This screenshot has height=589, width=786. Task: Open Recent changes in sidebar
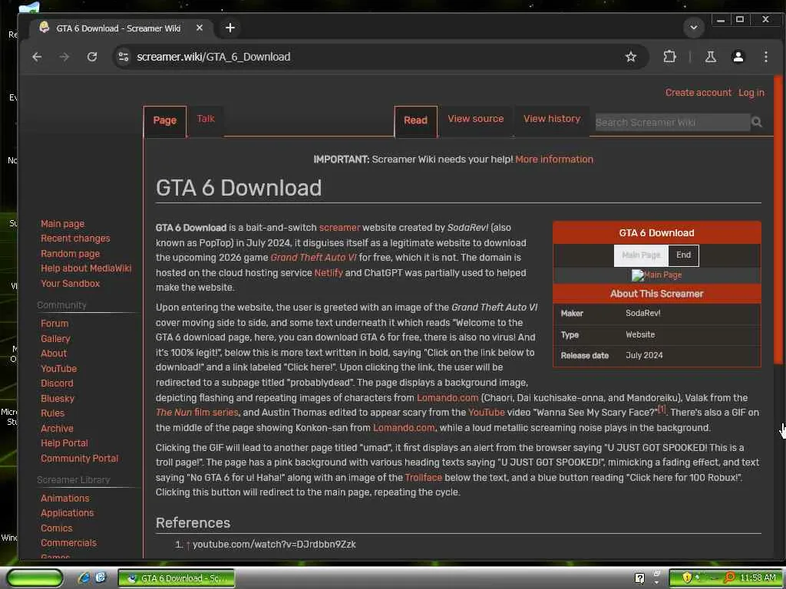pyautogui.click(x=75, y=239)
